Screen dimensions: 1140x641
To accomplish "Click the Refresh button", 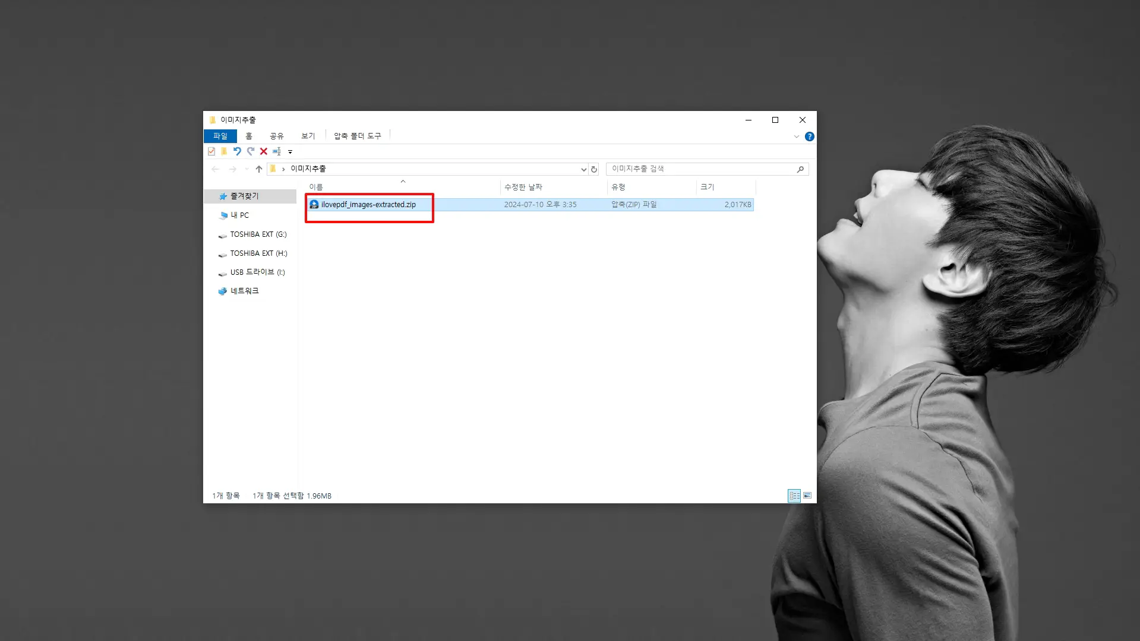I will [x=594, y=169].
